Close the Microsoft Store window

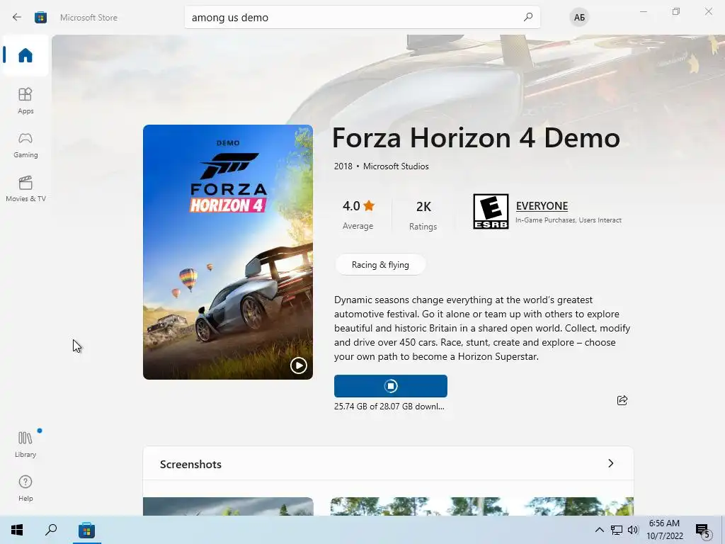(708, 11)
